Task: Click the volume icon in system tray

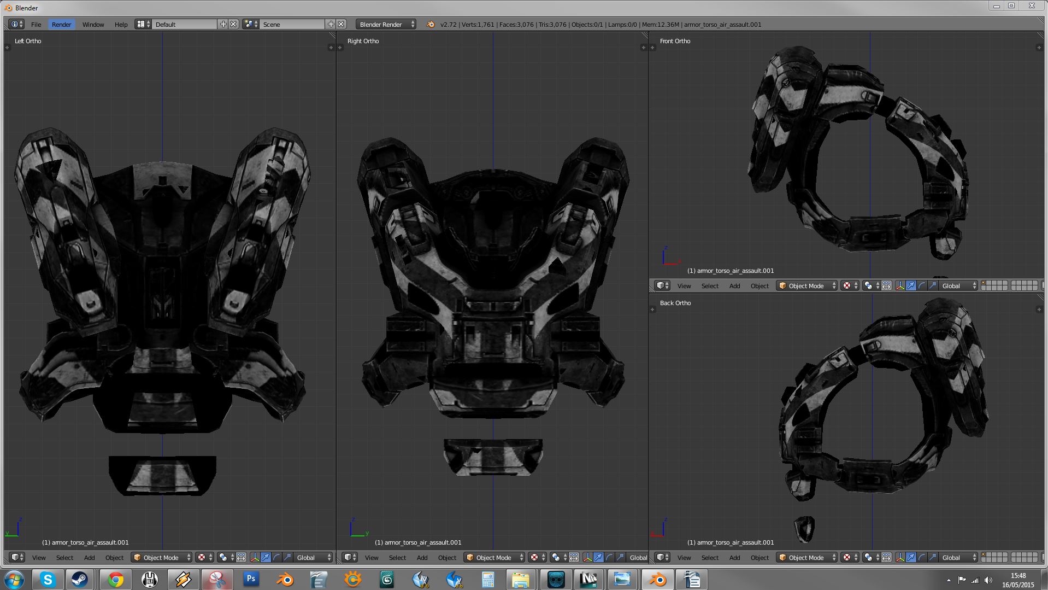Action: pyautogui.click(x=988, y=580)
